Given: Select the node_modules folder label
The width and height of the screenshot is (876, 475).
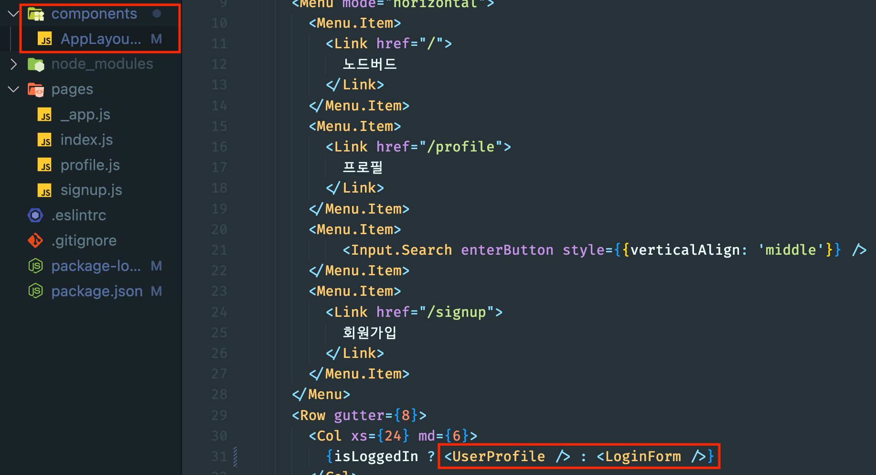Looking at the screenshot, I should 102,64.
